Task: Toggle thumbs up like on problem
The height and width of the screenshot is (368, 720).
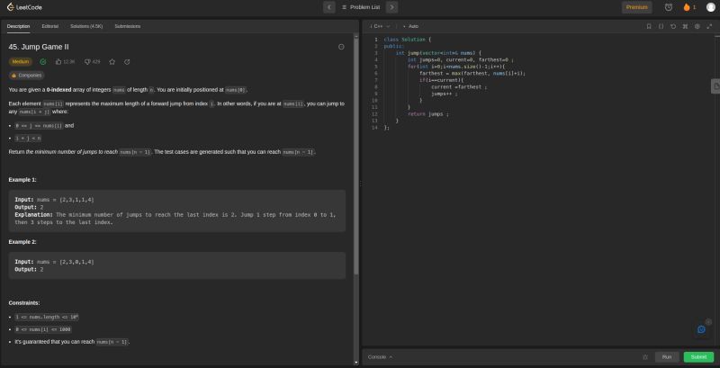Action: point(58,62)
